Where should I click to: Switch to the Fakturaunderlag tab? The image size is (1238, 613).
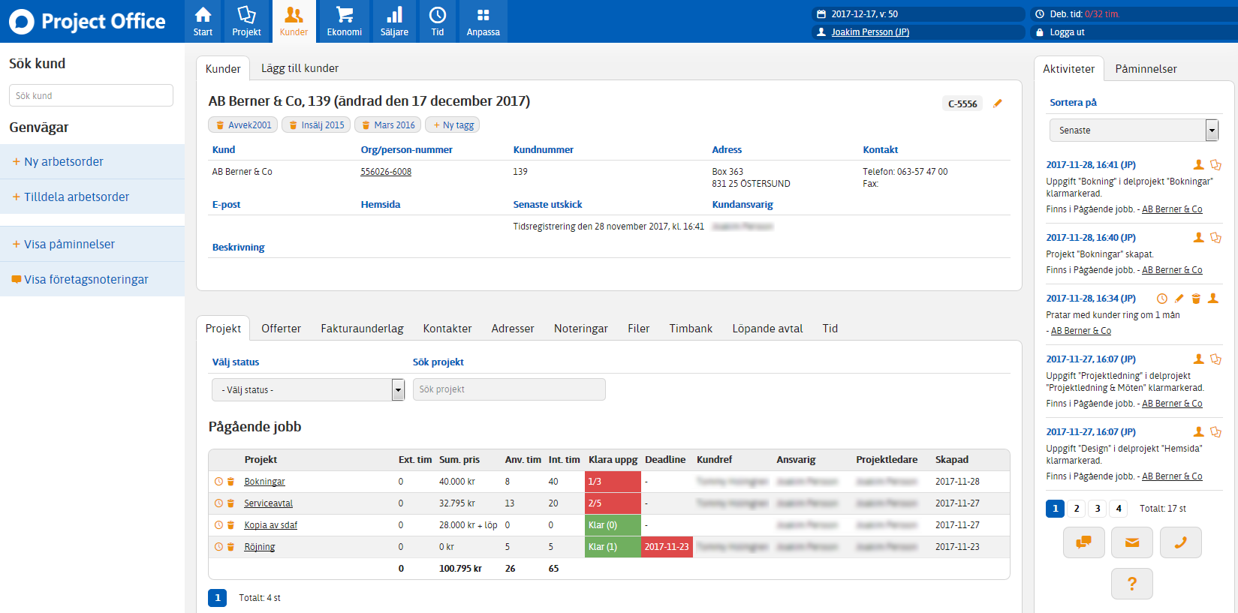coord(362,329)
